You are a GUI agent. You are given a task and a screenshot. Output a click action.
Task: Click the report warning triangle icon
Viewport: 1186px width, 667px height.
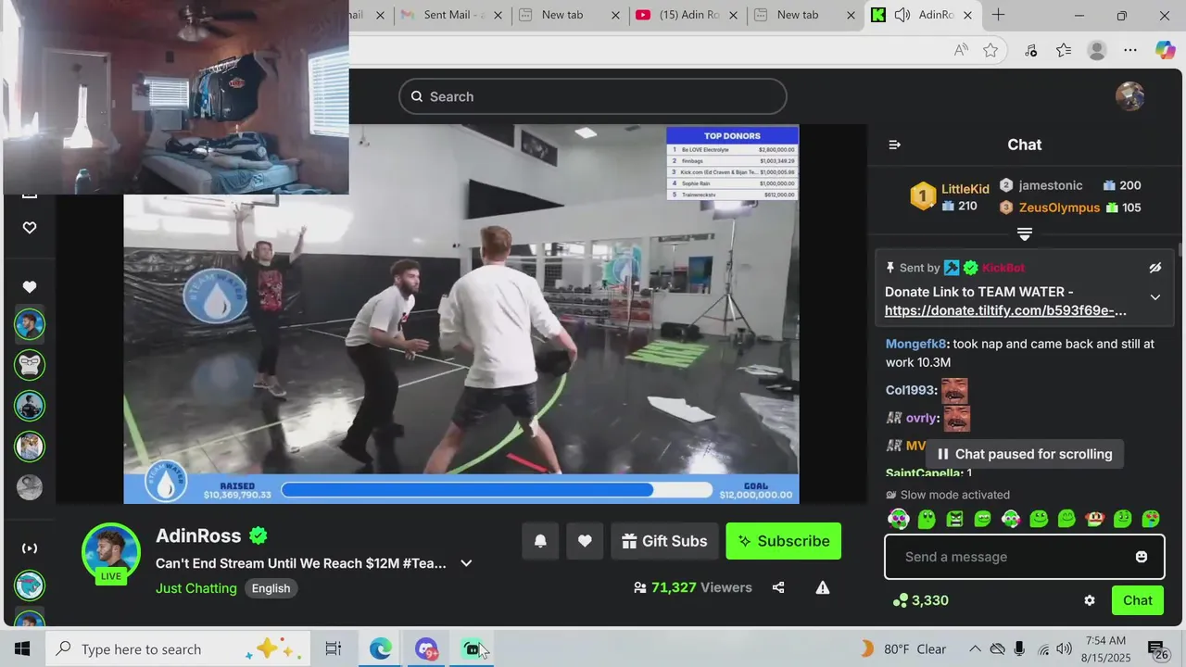(822, 587)
